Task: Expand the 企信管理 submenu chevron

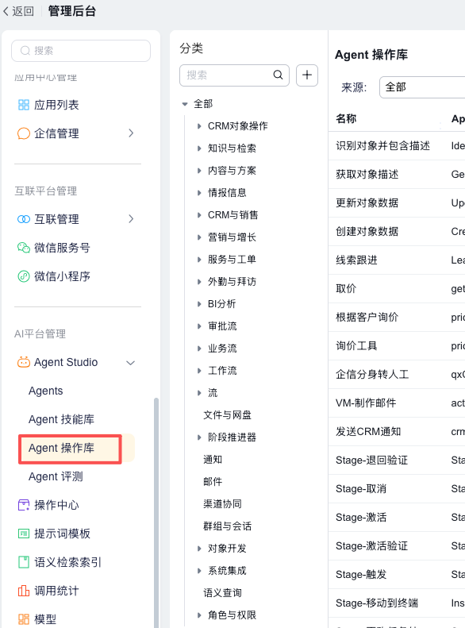Action: tap(131, 133)
